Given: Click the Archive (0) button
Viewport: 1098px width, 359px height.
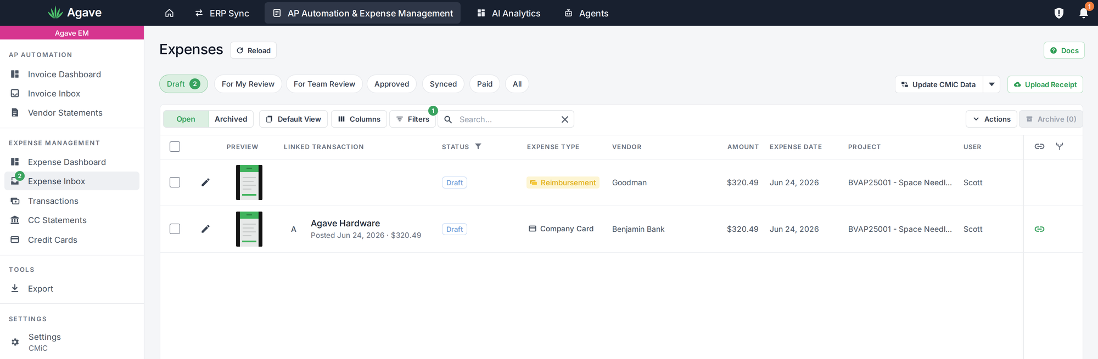Looking at the screenshot, I should (x=1051, y=119).
